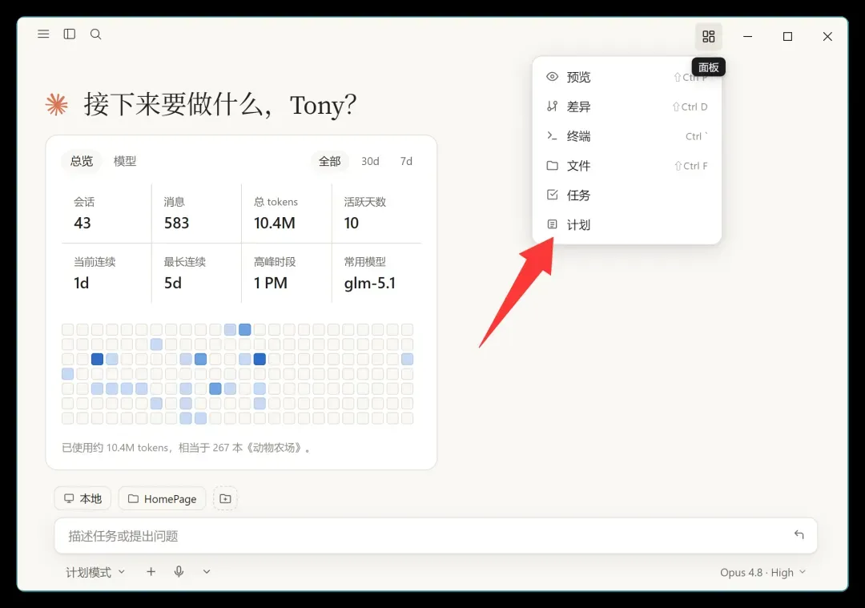Select 预览 from the panel menu
The image size is (865, 608).
pyautogui.click(x=626, y=77)
